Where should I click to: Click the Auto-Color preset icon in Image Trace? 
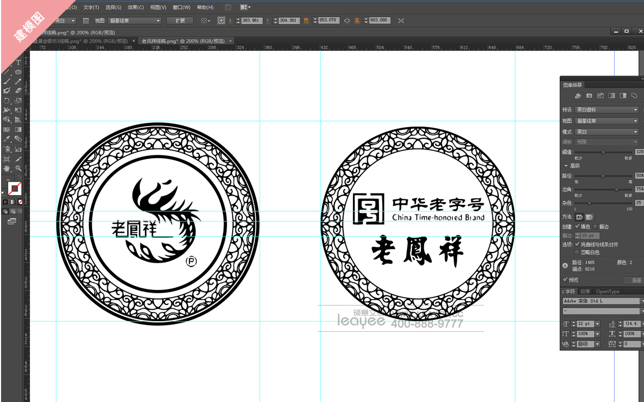(x=578, y=96)
